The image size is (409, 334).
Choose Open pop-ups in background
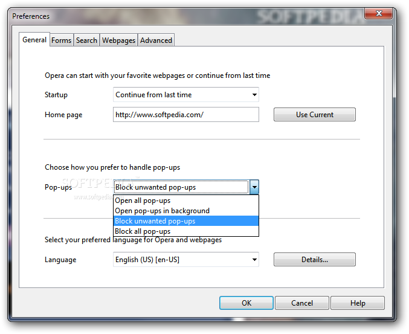(186, 211)
